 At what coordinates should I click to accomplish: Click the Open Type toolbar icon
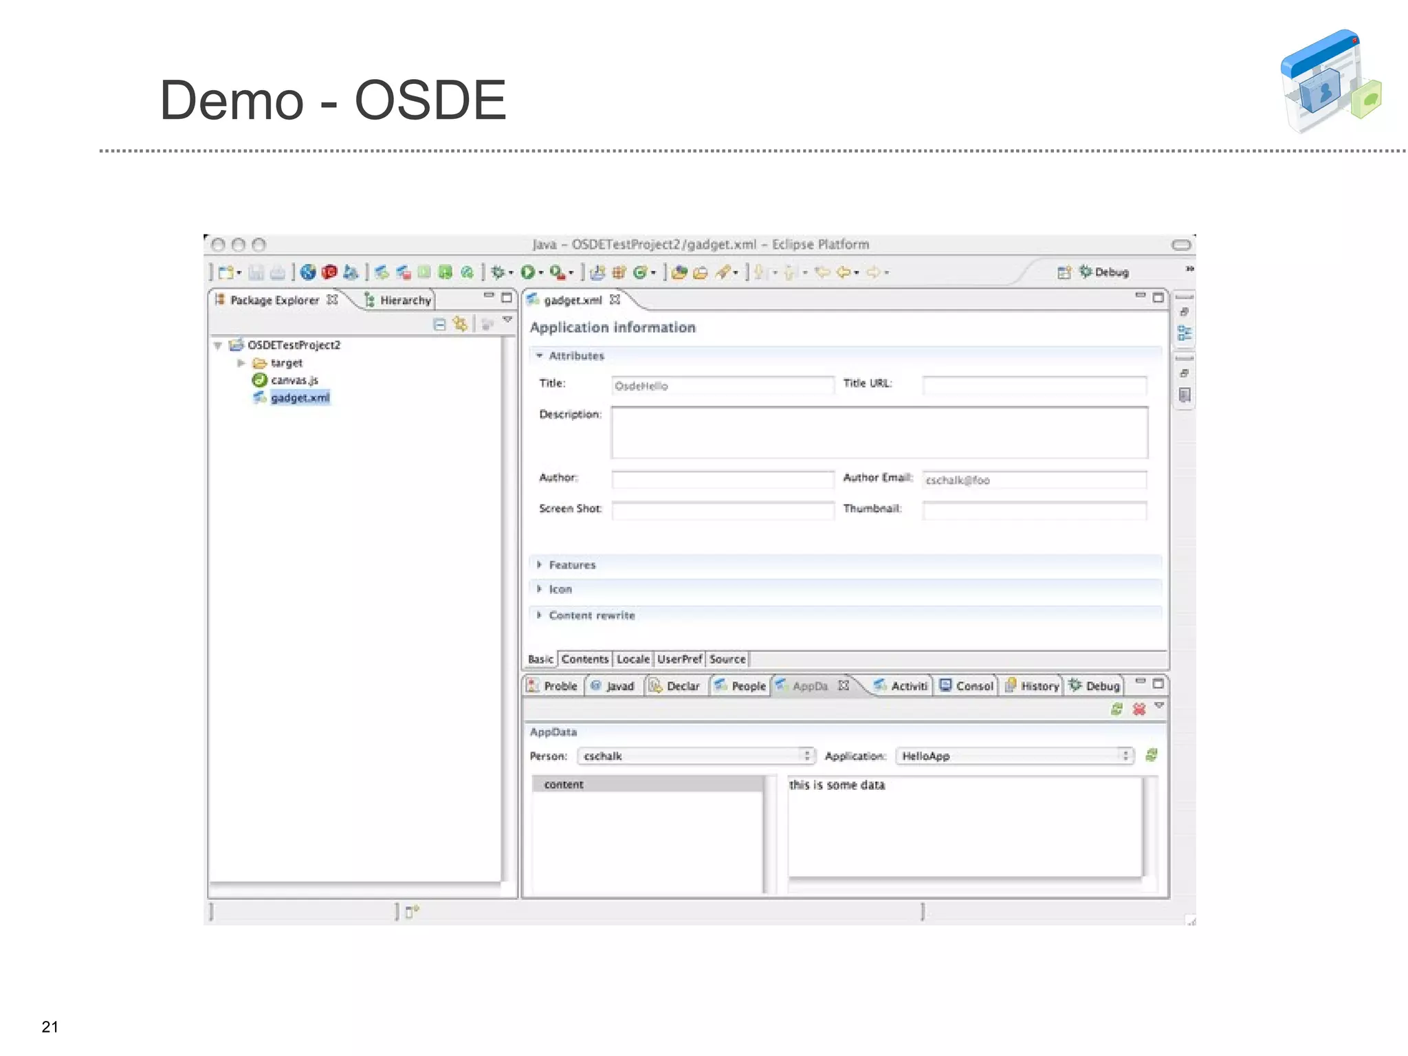click(679, 272)
